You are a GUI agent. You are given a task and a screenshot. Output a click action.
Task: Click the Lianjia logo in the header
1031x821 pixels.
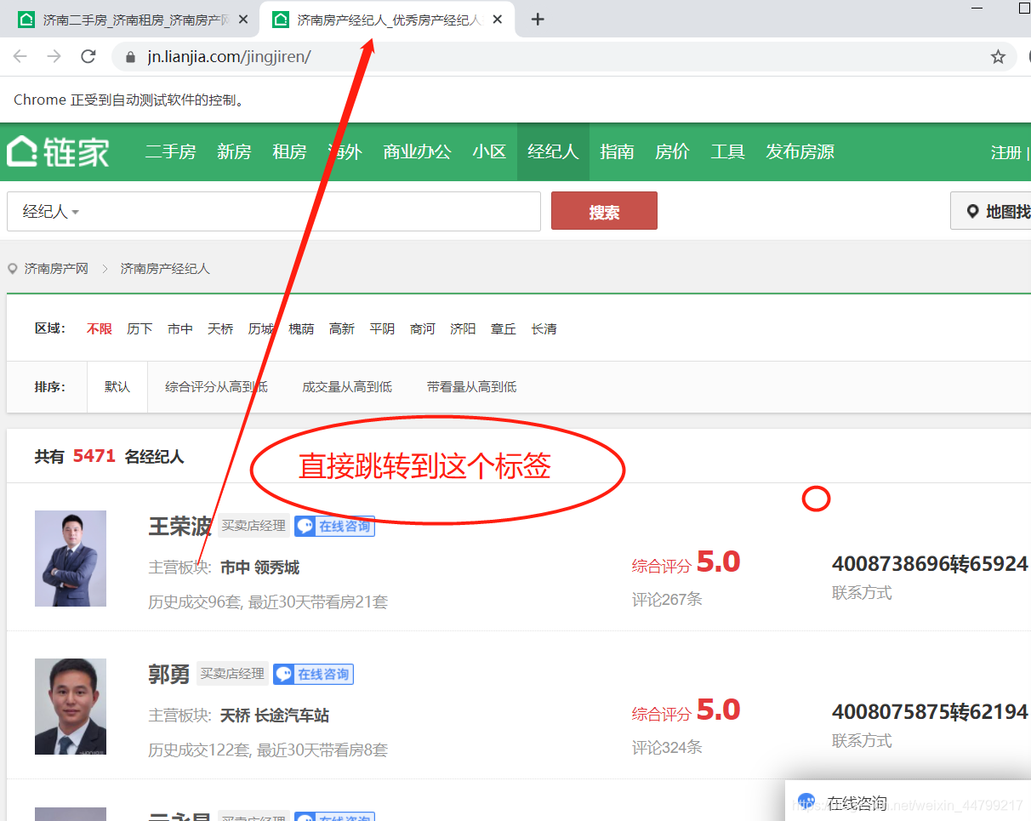58,151
